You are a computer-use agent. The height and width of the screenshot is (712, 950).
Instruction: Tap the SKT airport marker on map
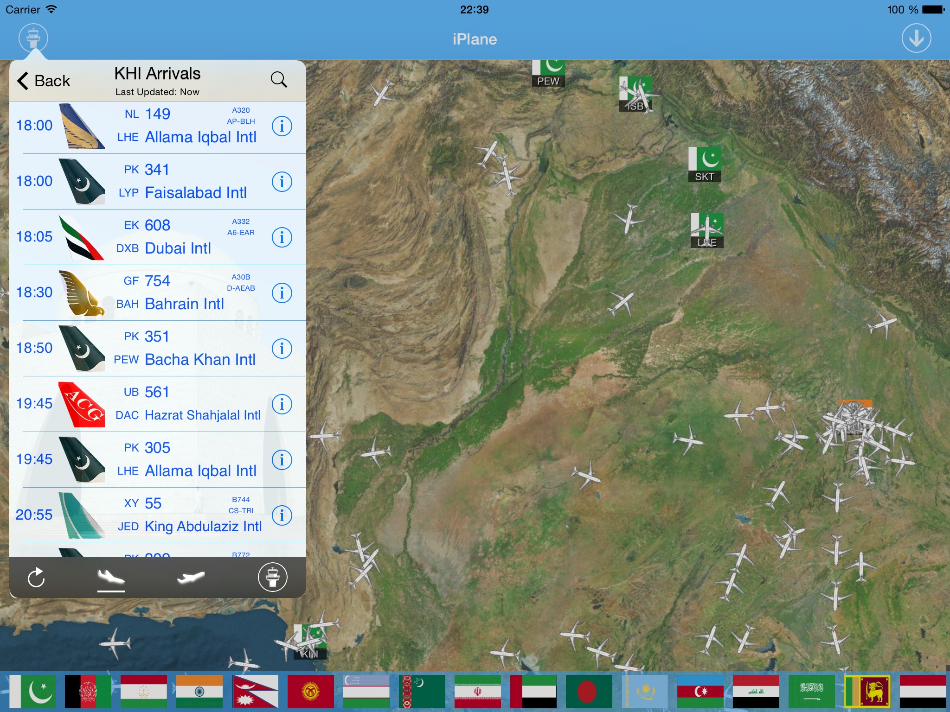pos(704,164)
